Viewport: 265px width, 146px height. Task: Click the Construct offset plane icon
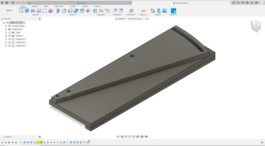[x=131, y=11]
